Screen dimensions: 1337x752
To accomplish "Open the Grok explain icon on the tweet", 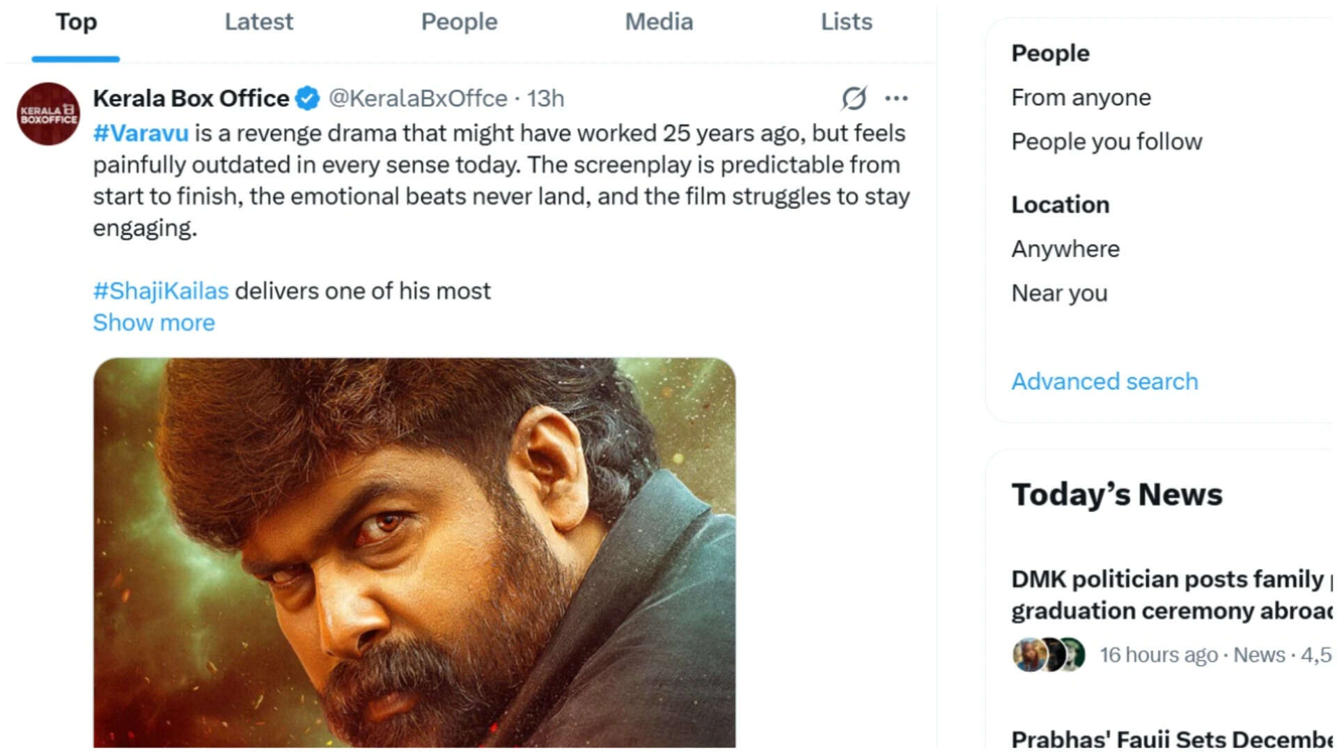I will [854, 98].
